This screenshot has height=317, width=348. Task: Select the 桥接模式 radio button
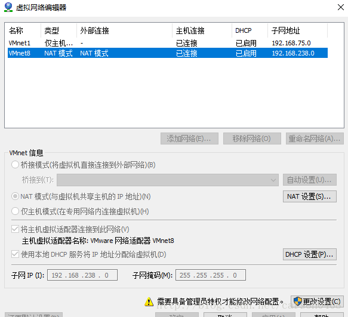coord(15,165)
